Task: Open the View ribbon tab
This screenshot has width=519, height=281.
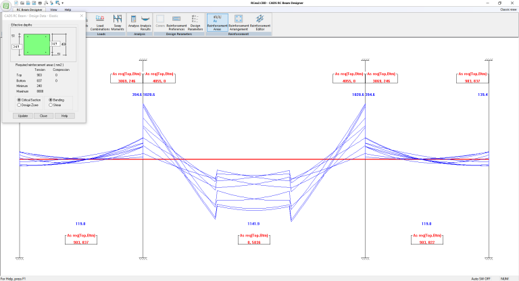Action: [x=53, y=9]
